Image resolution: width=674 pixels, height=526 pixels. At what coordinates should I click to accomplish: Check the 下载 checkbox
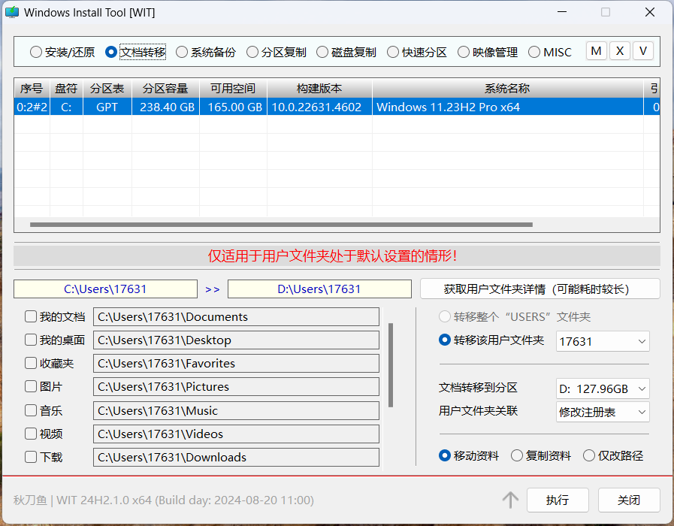31,457
